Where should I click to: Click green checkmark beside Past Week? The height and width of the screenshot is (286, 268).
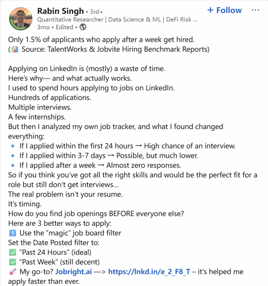[x=13, y=262]
